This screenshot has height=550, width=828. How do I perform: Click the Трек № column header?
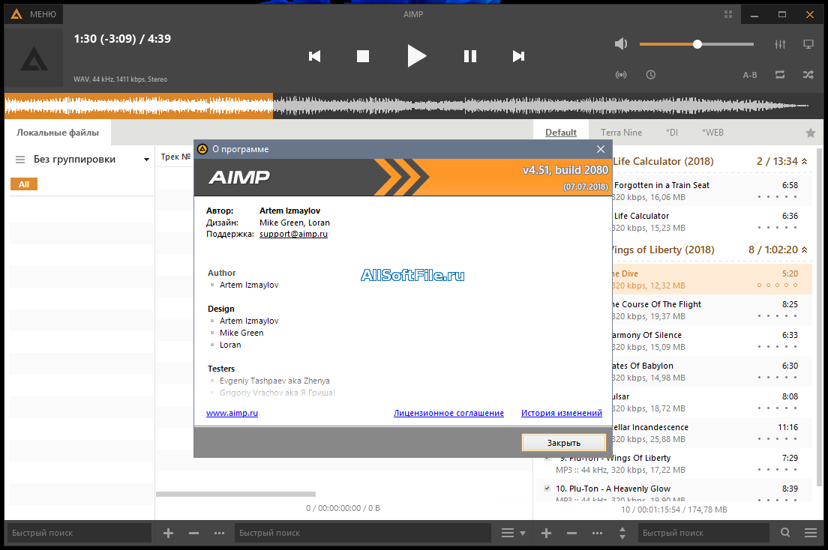175,157
